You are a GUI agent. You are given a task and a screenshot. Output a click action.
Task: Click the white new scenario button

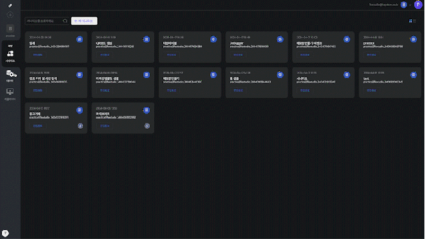tap(84, 21)
